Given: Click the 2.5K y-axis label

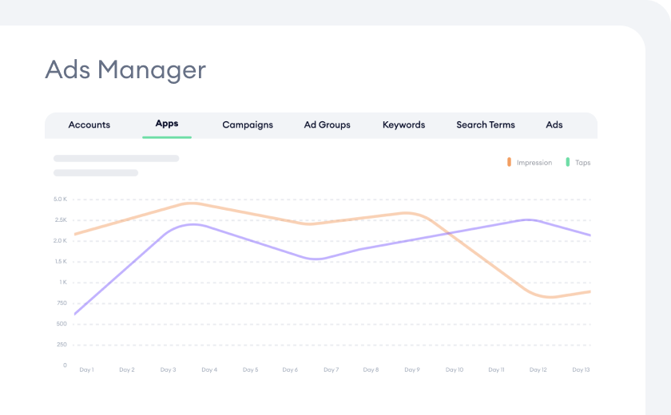Looking at the screenshot, I should pos(61,219).
